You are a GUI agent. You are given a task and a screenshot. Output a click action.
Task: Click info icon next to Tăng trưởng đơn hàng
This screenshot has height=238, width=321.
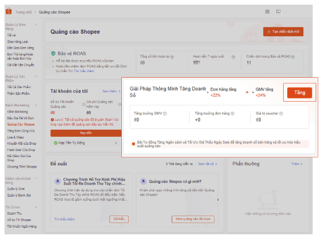[x=232, y=114]
